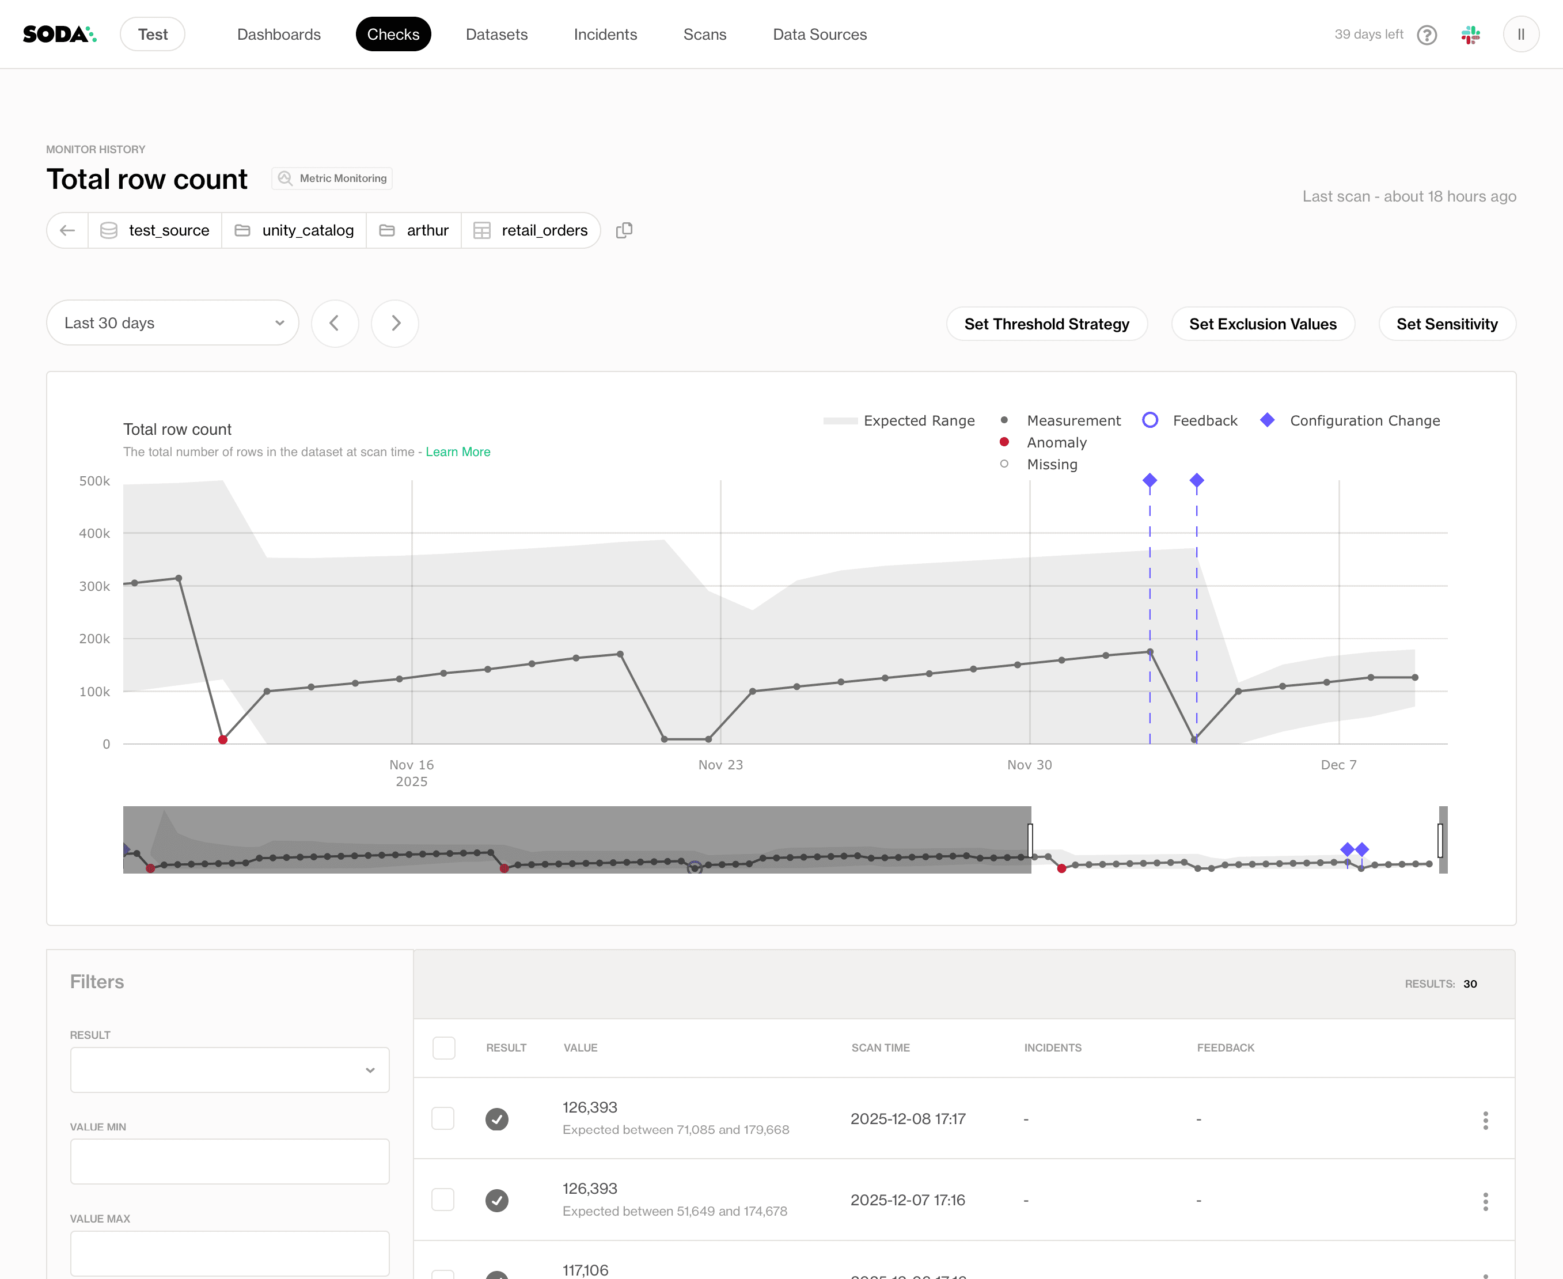Image resolution: width=1563 pixels, height=1279 pixels.
Task: Copy the breadcrumb path using copy icon
Action: coord(624,230)
